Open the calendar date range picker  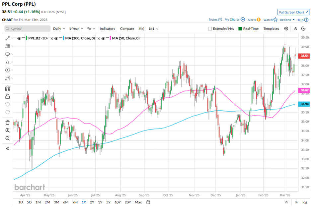pos(148,202)
